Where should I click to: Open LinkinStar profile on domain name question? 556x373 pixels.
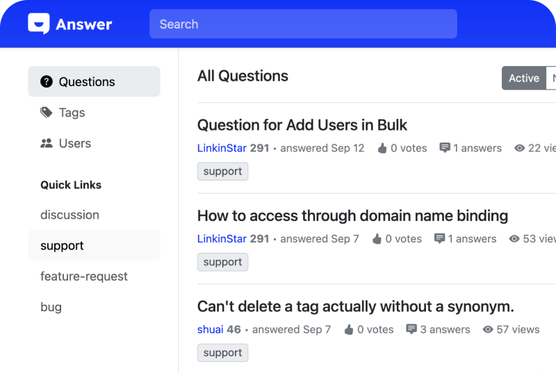click(223, 239)
